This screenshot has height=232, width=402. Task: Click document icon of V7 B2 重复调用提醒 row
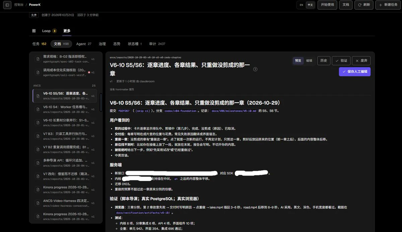pos(38,149)
